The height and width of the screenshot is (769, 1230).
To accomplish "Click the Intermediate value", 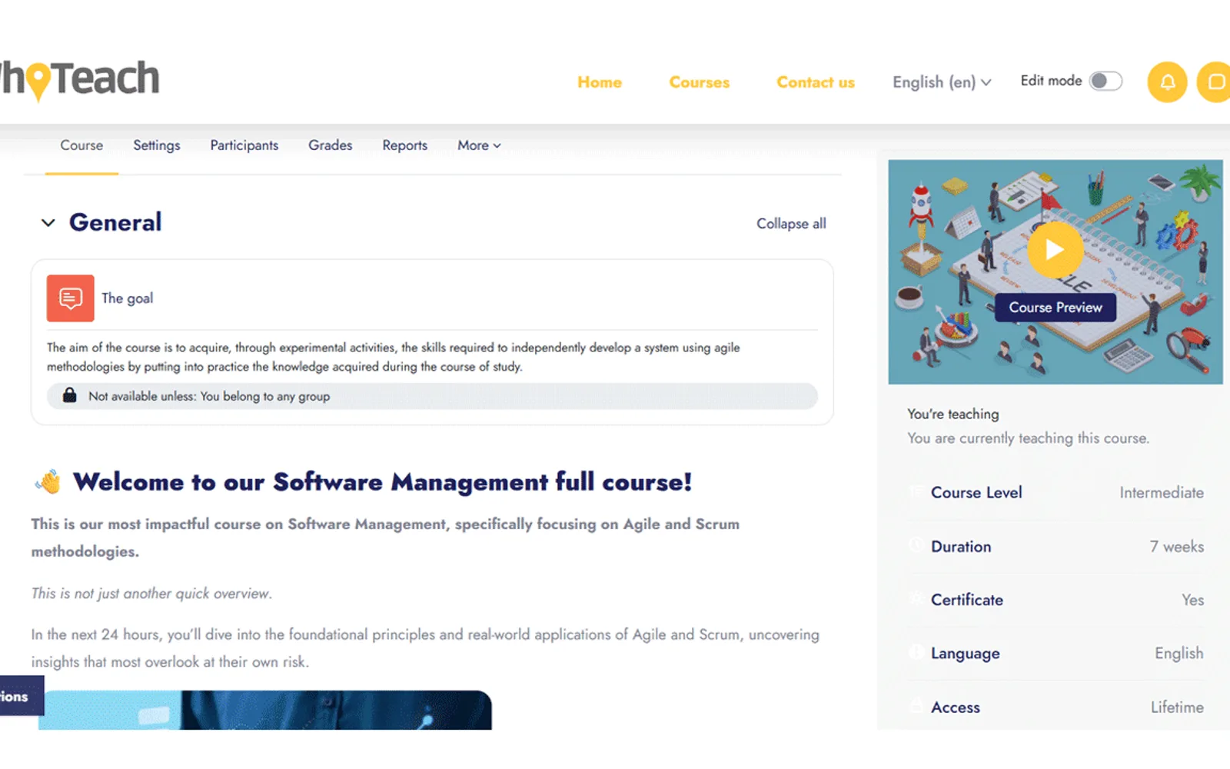I will pos(1162,493).
